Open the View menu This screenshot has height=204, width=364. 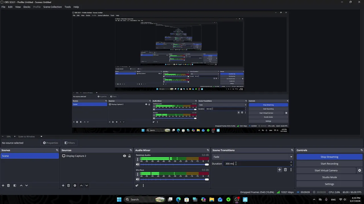18,7
